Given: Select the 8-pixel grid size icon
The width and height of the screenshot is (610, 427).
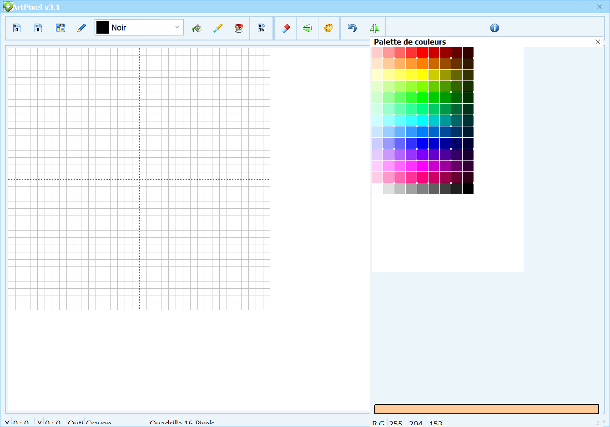Looking at the screenshot, I should [x=38, y=28].
